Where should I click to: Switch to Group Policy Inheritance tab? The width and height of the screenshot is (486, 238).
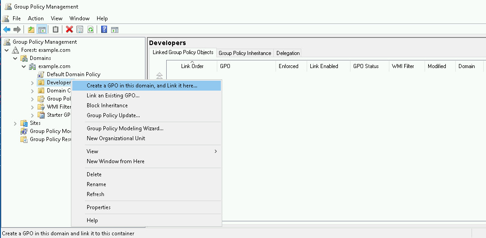click(245, 53)
